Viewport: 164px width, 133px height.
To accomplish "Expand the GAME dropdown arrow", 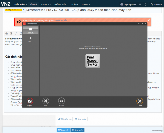I will 90,5.
